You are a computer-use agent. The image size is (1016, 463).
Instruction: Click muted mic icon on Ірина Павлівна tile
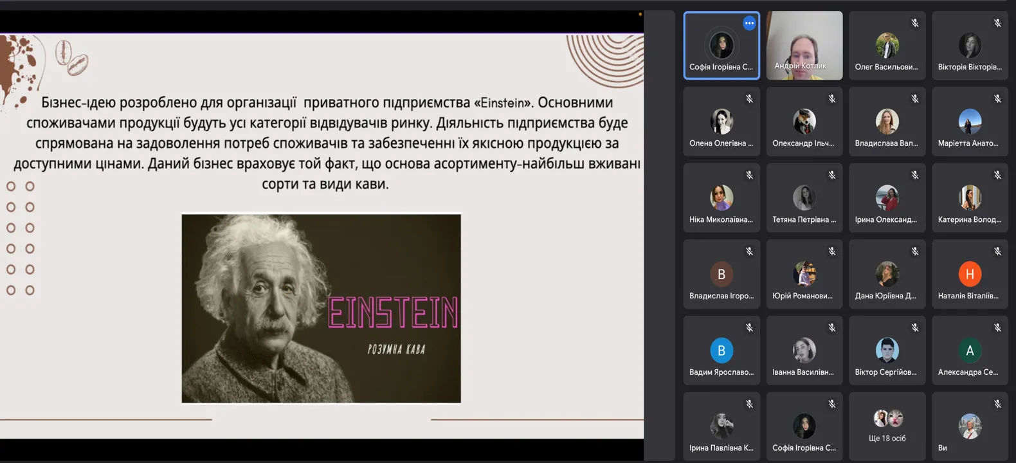(x=749, y=404)
